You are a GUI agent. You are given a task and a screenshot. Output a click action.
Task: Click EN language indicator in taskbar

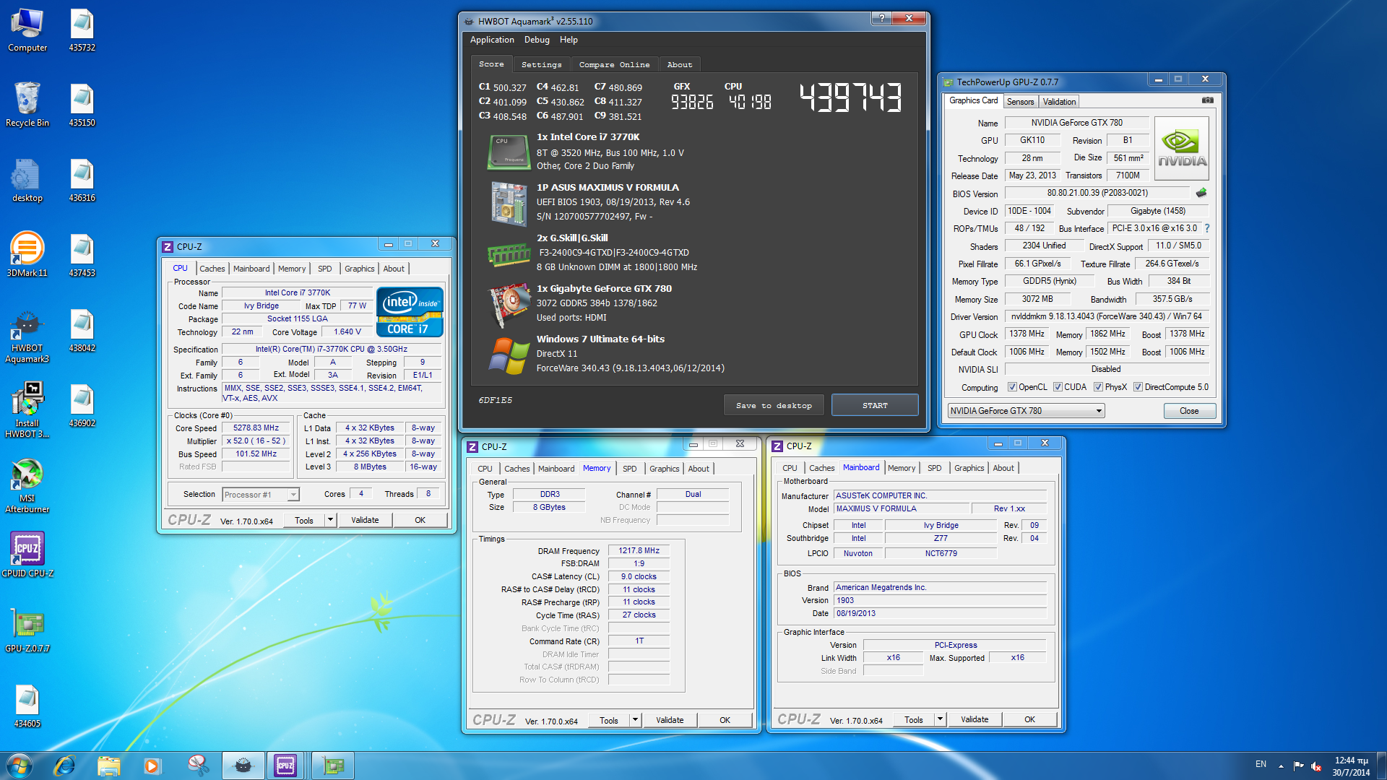point(1261,764)
